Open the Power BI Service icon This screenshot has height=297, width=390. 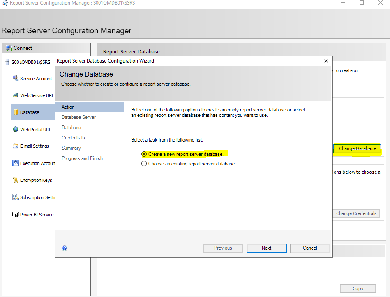[16, 214]
